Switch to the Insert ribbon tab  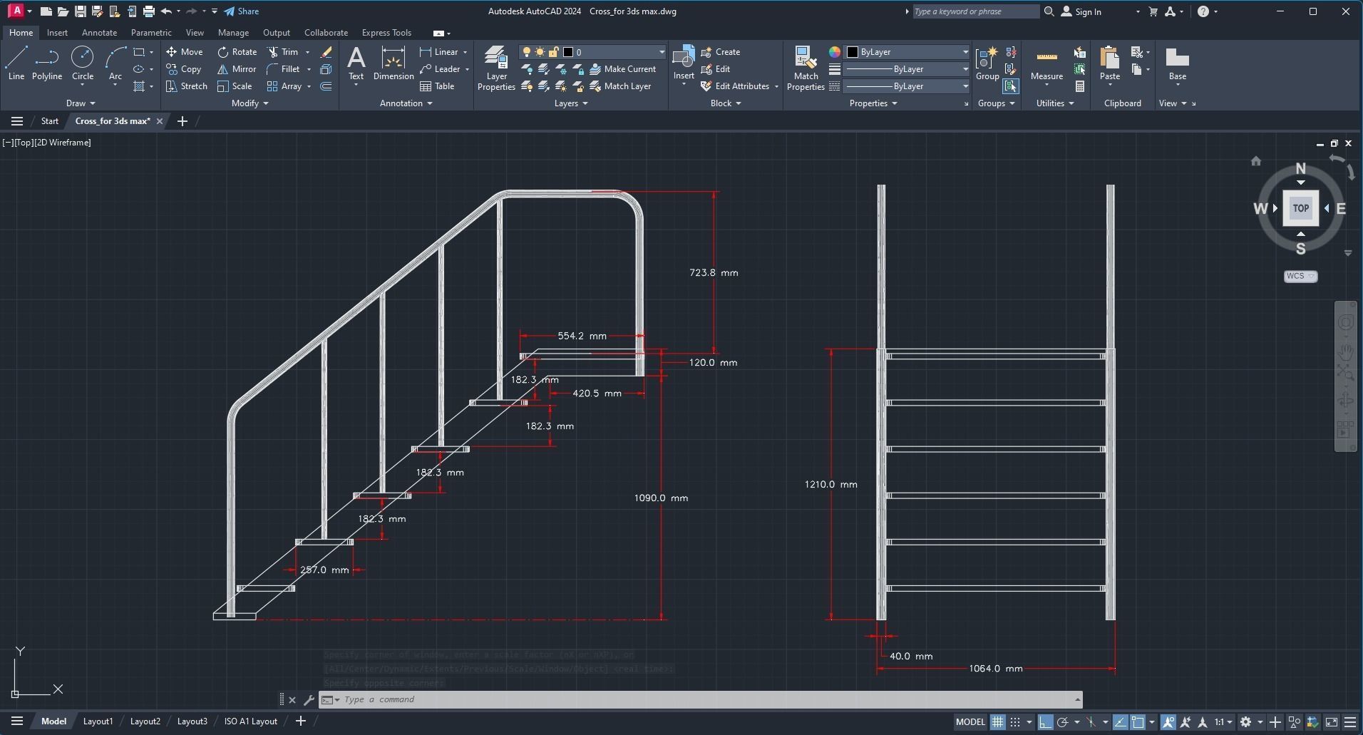pyautogui.click(x=57, y=33)
